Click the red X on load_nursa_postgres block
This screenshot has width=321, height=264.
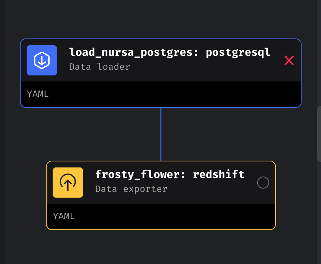tap(289, 60)
